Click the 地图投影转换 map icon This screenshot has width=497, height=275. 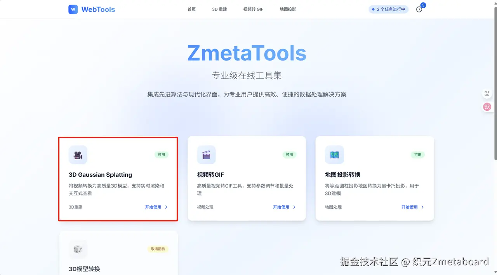point(334,155)
